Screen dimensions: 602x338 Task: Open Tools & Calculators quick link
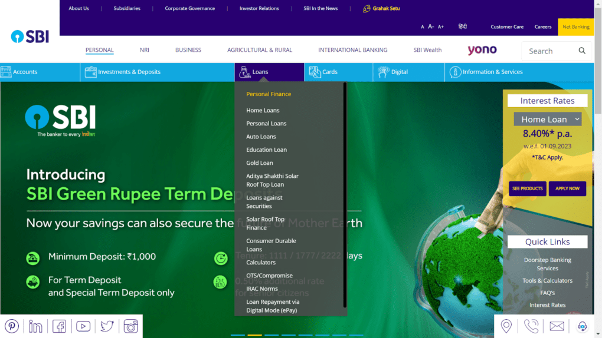click(x=548, y=280)
